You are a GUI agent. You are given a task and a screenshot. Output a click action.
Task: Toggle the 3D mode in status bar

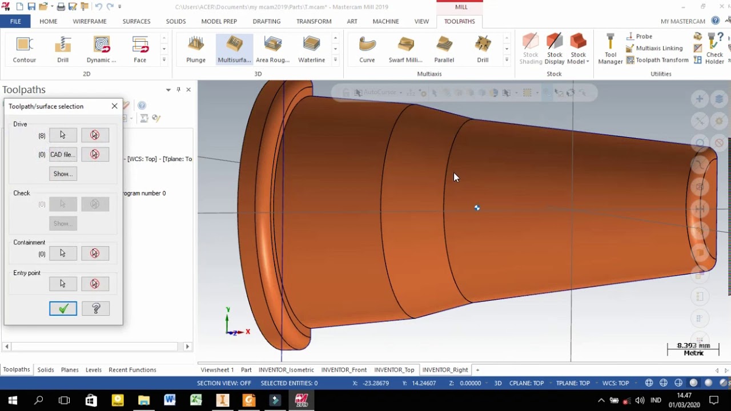point(498,383)
